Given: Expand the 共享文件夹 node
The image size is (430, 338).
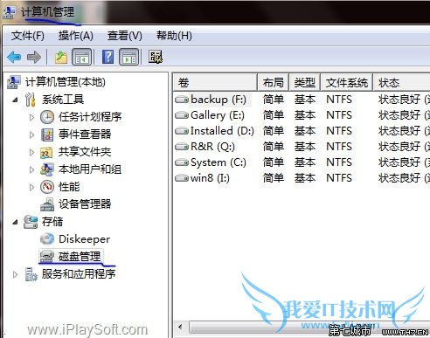Looking at the screenshot, I should pos(31,152).
